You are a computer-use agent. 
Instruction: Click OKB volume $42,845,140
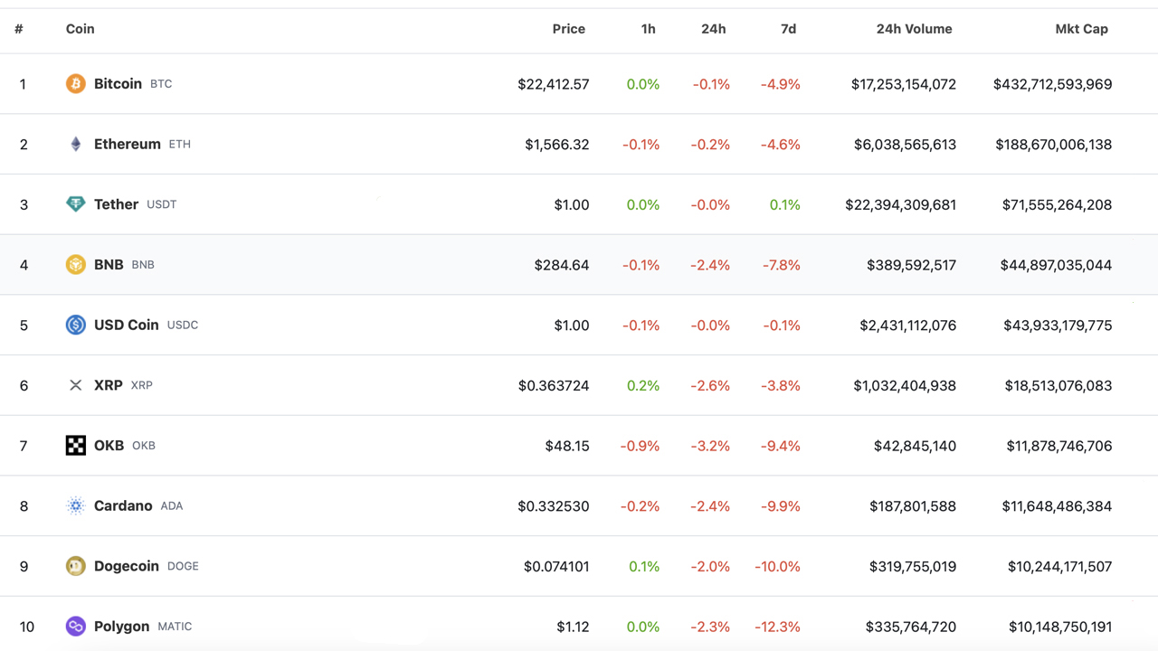(x=916, y=446)
